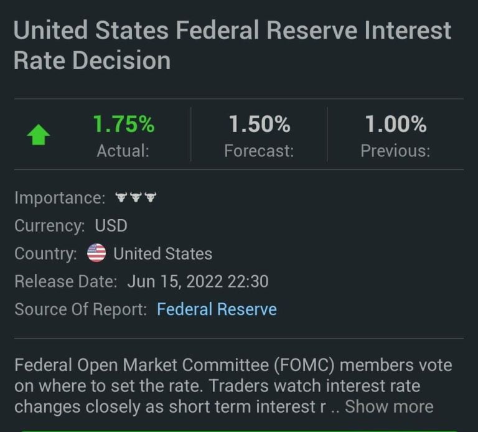Click the Interest Rate Decision title
Screen dimensions: 478x432
tap(232, 45)
